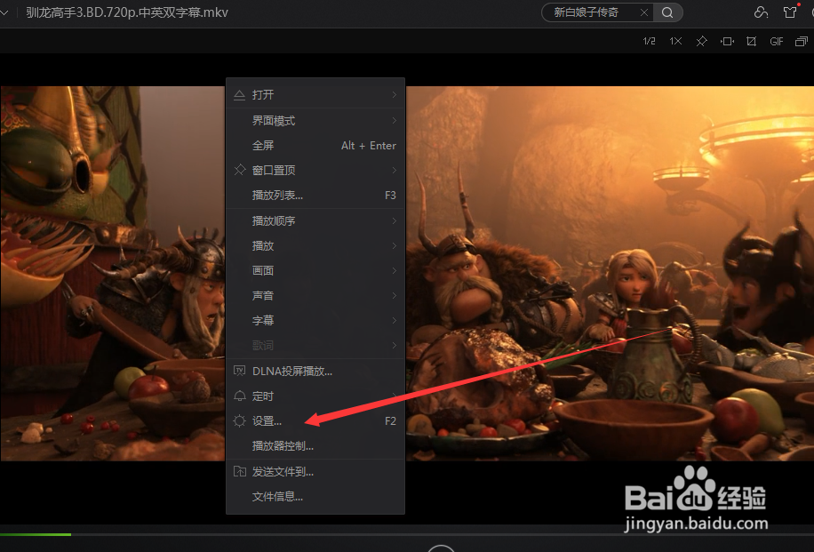Click the window-fit adjustment icon
This screenshot has height=552, width=814.
click(x=725, y=41)
